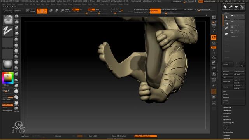The height and width of the screenshot is (140, 249).
Task: Open the Material menu
Action: tap(59, 4)
